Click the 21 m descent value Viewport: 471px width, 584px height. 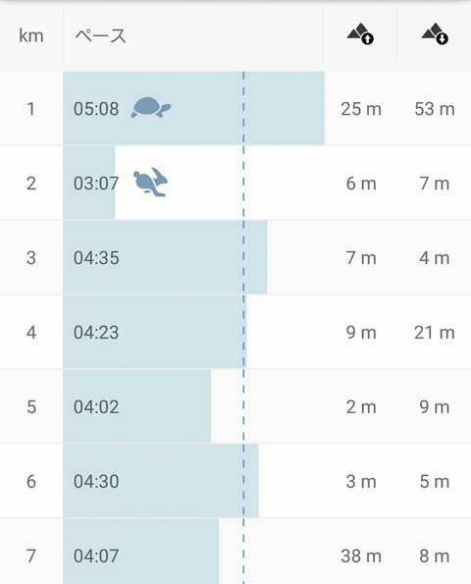[435, 333]
